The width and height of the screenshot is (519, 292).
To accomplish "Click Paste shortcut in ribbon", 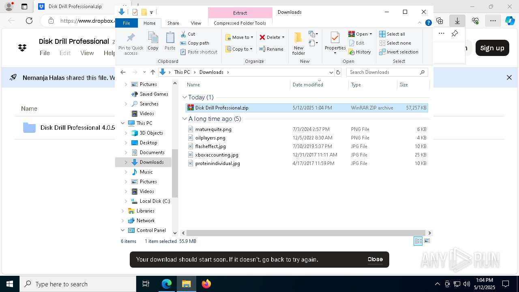I will point(199,52).
